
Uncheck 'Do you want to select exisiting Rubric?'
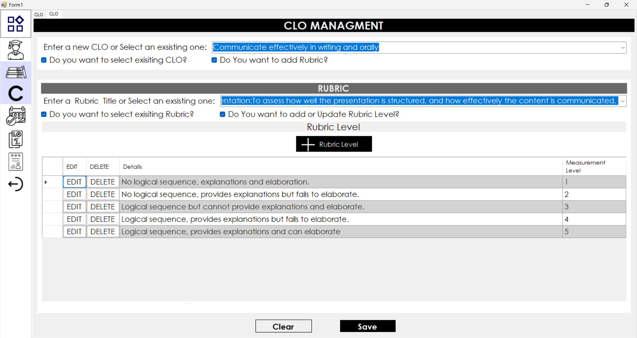(x=44, y=114)
